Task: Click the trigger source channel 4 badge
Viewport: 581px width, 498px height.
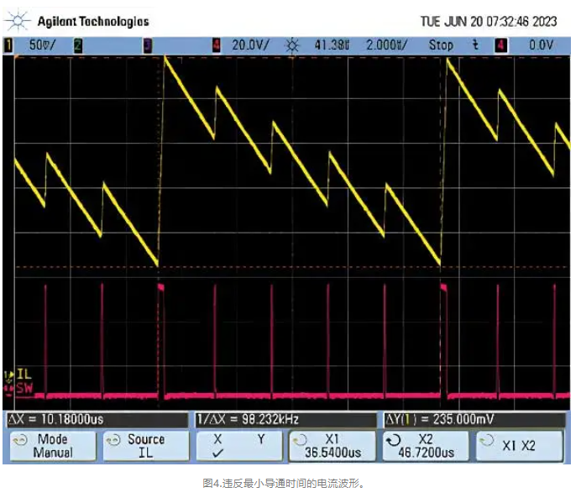Action: tap(500, 45)
